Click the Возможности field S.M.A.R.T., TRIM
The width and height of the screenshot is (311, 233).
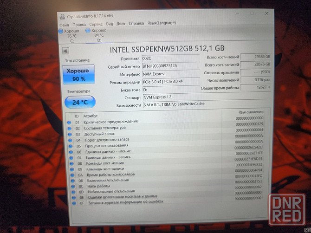point(207,104)
